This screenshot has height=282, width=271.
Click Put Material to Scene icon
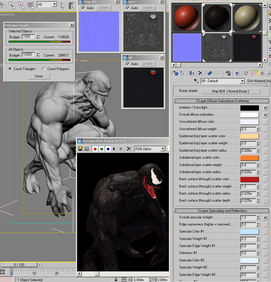(x=182, y=73)
